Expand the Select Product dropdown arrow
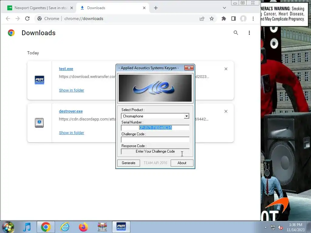 (186, 116)
